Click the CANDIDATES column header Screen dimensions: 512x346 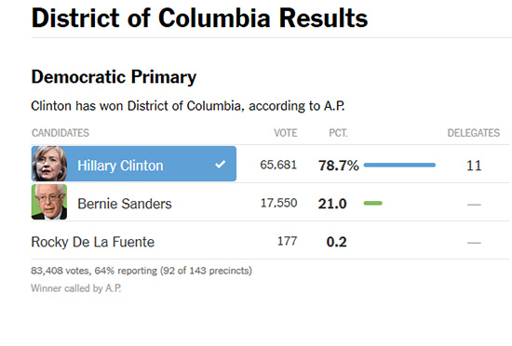pos(61,133)
